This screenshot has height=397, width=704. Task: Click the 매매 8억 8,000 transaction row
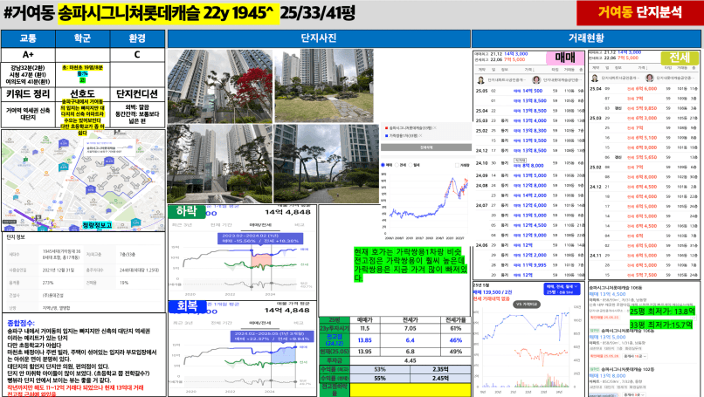tap(530, 165)
